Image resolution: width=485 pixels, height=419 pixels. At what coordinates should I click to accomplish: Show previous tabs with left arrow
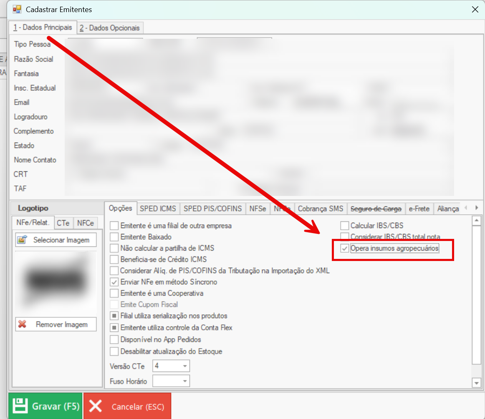[466, 208]
